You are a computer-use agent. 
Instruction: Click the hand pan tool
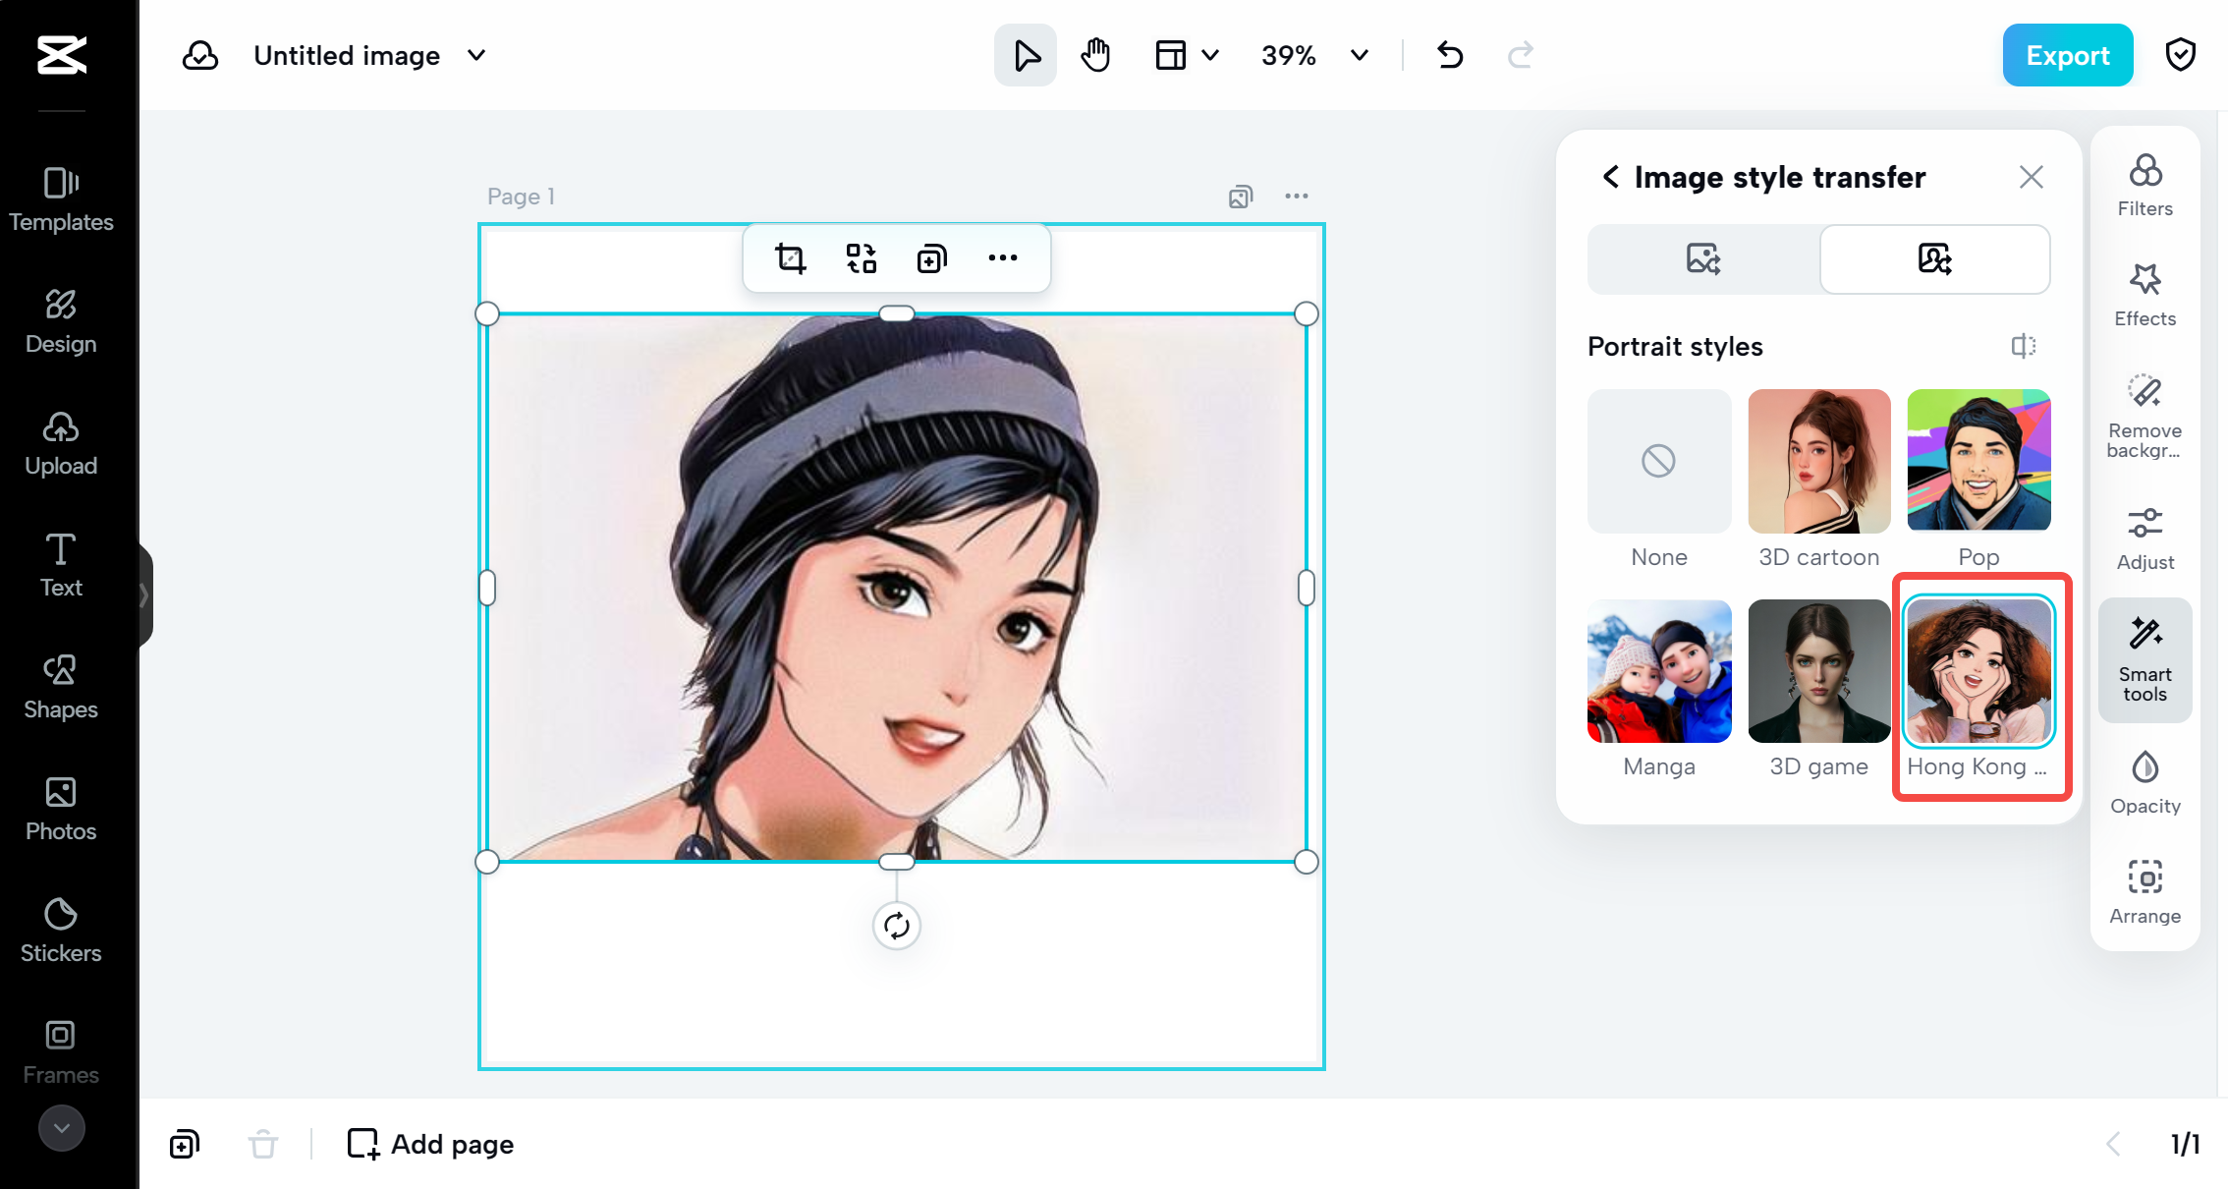click(1095, 55)
